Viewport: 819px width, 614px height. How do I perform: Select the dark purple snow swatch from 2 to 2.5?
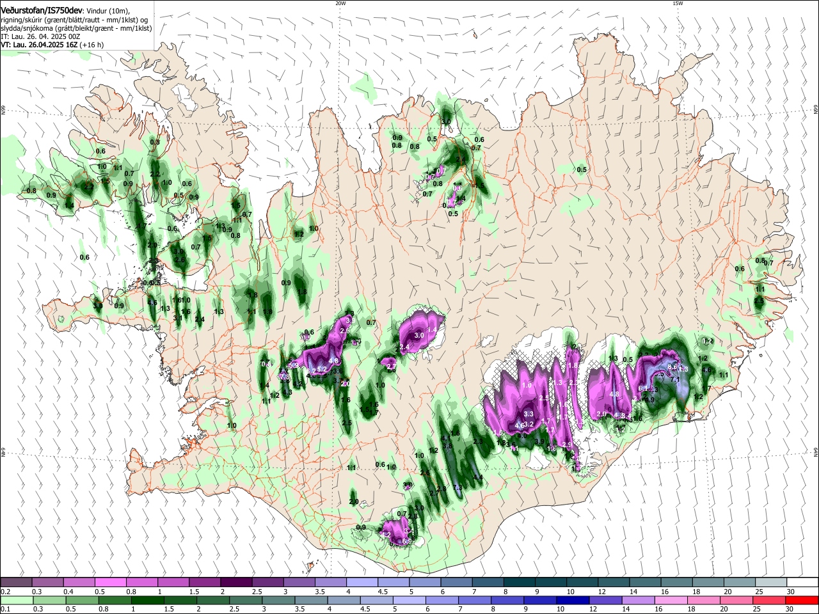236,582
